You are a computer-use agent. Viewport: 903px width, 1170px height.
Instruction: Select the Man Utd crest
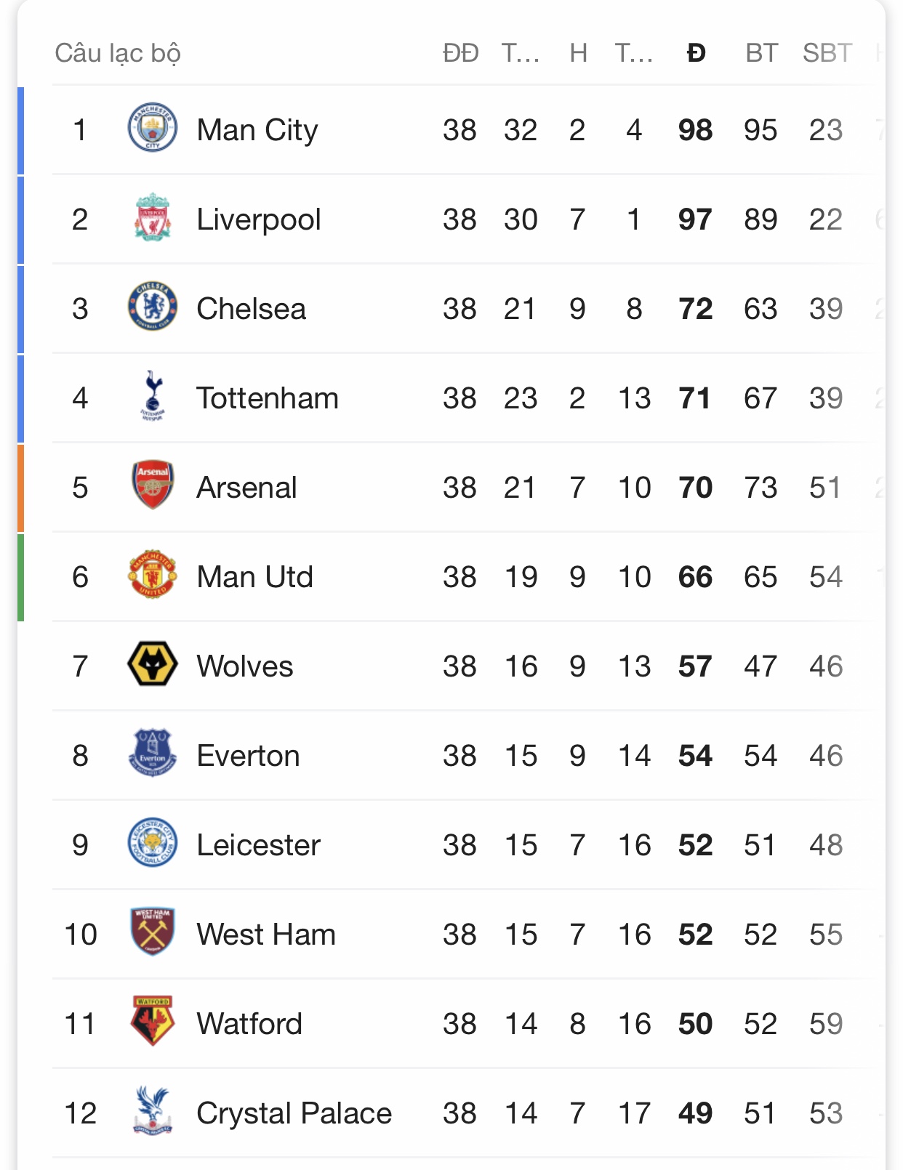point(152,575)
